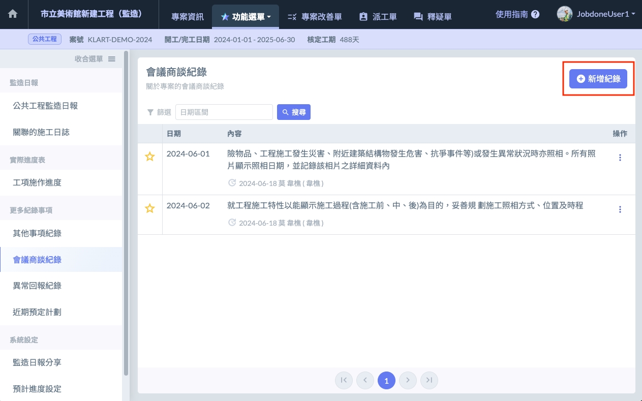Go to the next page arrow

408,380
